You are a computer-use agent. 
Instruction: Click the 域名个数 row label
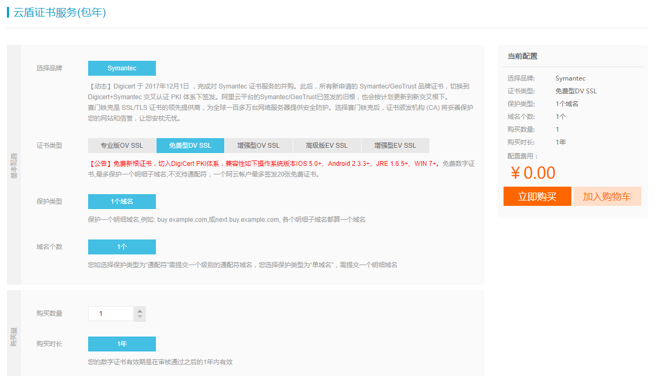49,247
